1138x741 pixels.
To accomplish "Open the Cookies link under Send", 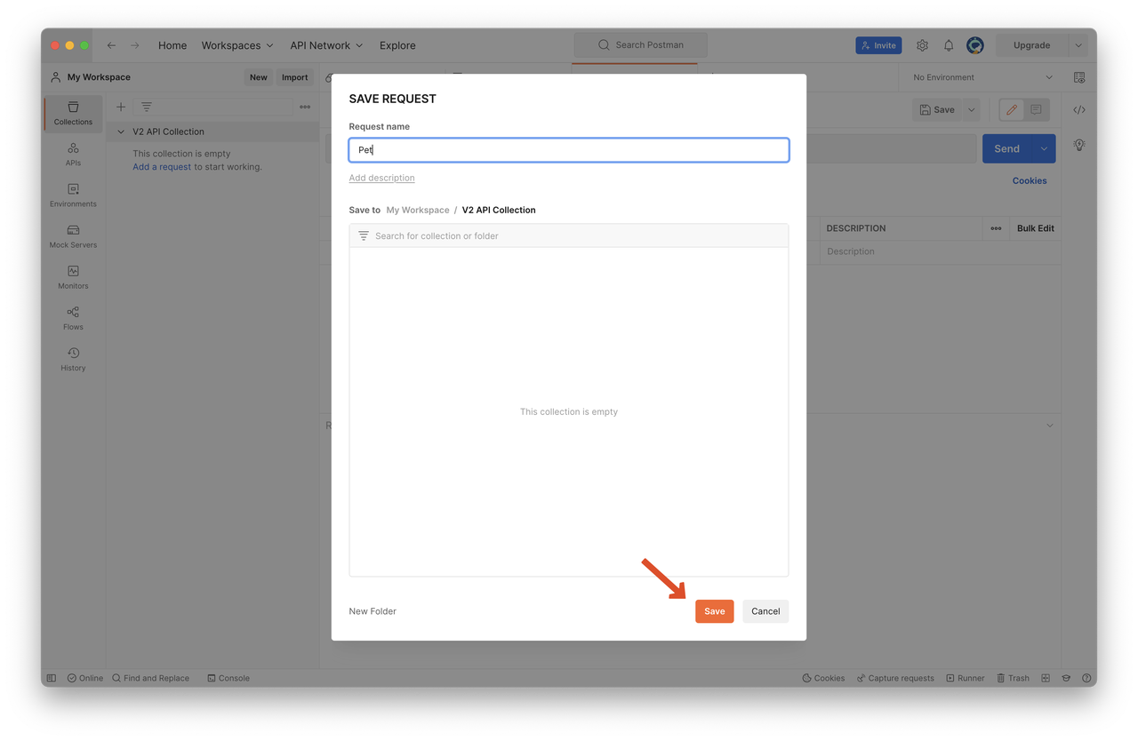I will pyautogui.click(x=1030, y=180).
